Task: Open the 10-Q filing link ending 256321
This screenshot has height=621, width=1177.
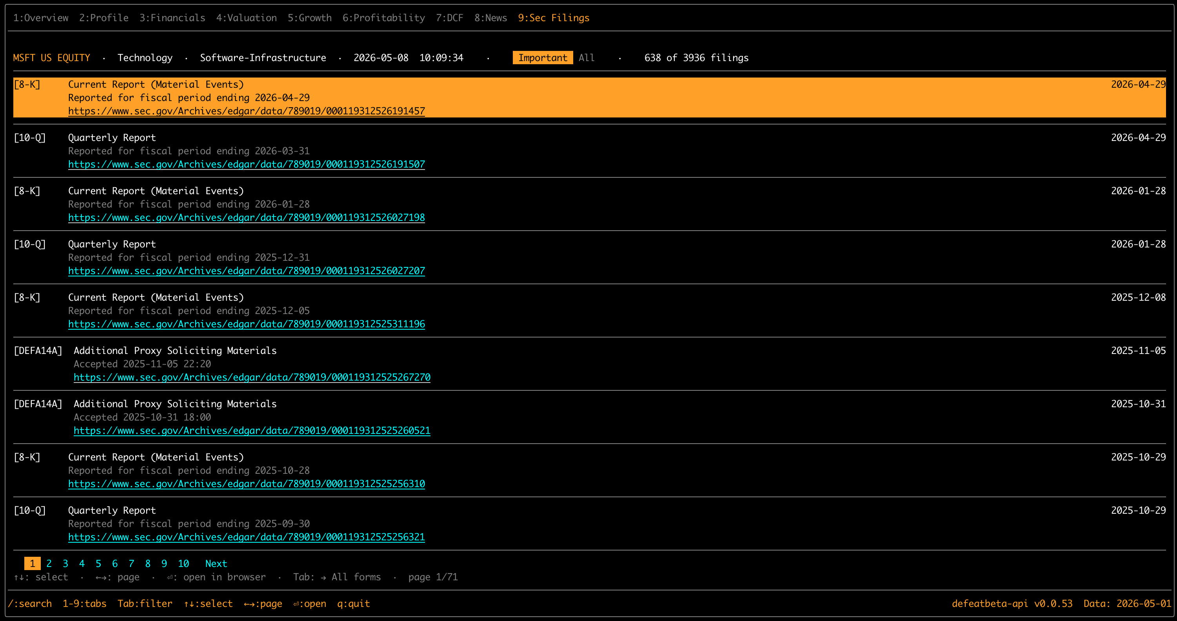Action: point(246,537)
